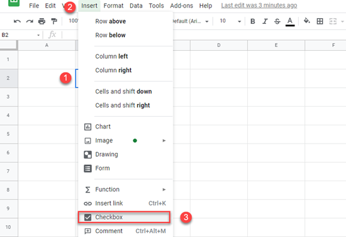Open the font family dropdown

[x=191, y=21]
